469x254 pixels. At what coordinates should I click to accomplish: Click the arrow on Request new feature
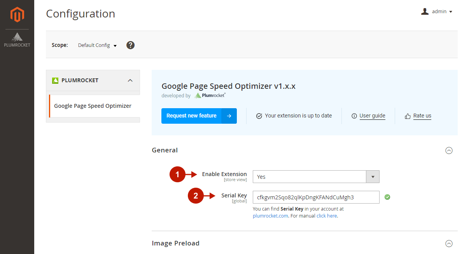click(229, 116)
